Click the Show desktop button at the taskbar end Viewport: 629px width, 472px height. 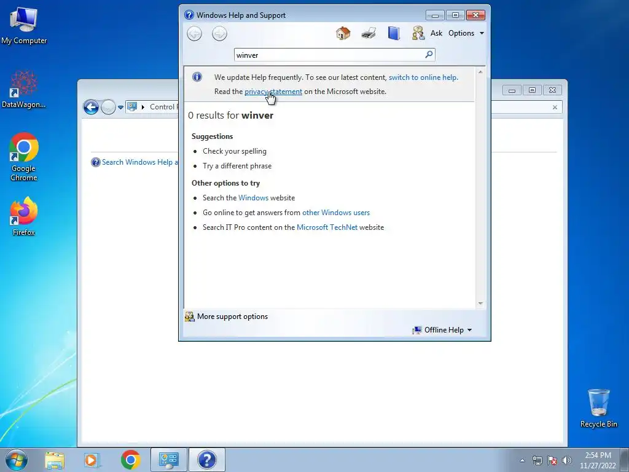(625, 460)
